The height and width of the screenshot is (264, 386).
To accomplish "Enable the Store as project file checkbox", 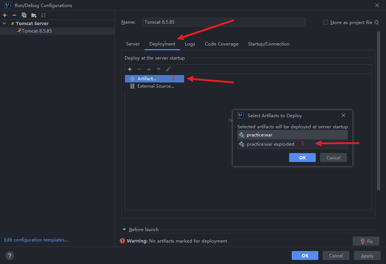I will pyautogui.click(x=325, y=22).
